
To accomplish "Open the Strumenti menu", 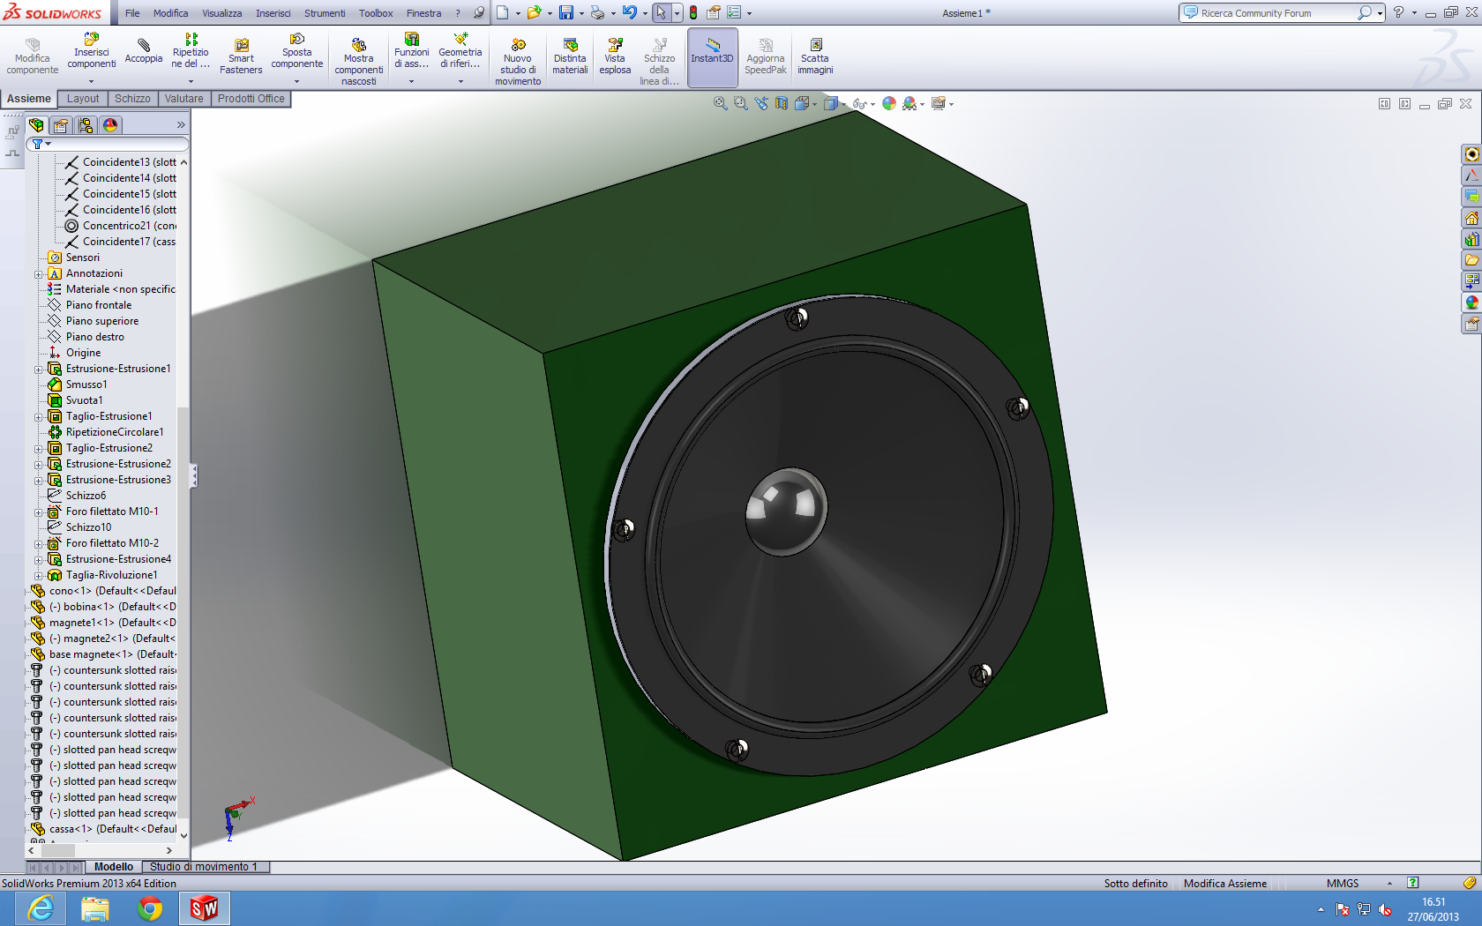I will coord(325,13).
